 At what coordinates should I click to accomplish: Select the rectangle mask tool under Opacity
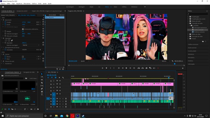[x=9, y=40]
